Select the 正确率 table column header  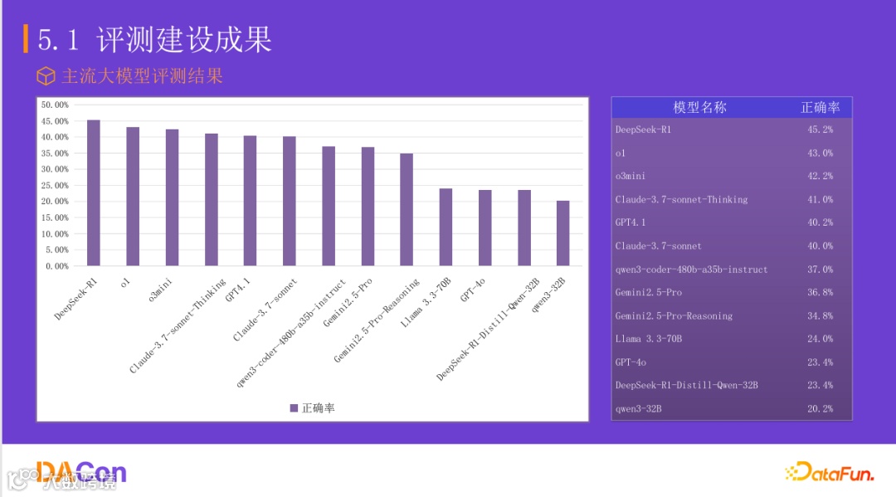tap(820, 107)
